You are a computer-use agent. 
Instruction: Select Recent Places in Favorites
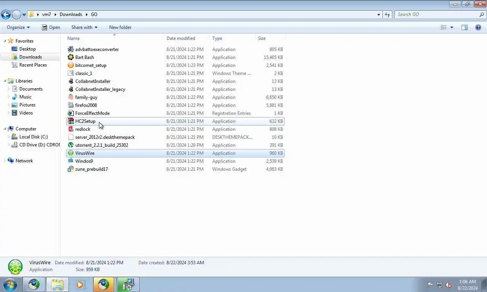click(x=33, y=65)
